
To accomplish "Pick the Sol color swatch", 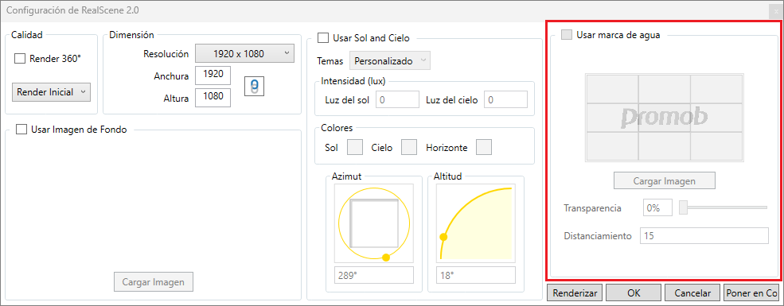I will pyautogui.click(x=355, y=147).
